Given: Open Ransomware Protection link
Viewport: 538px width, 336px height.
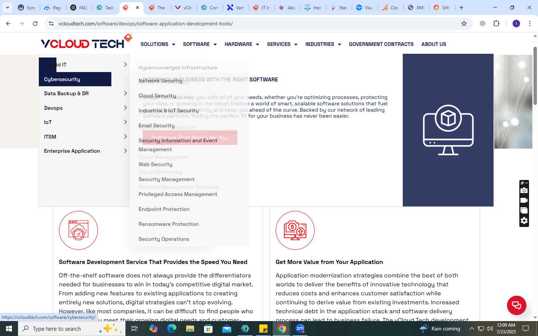Looking at the screenshot, I should click(168, 224).
